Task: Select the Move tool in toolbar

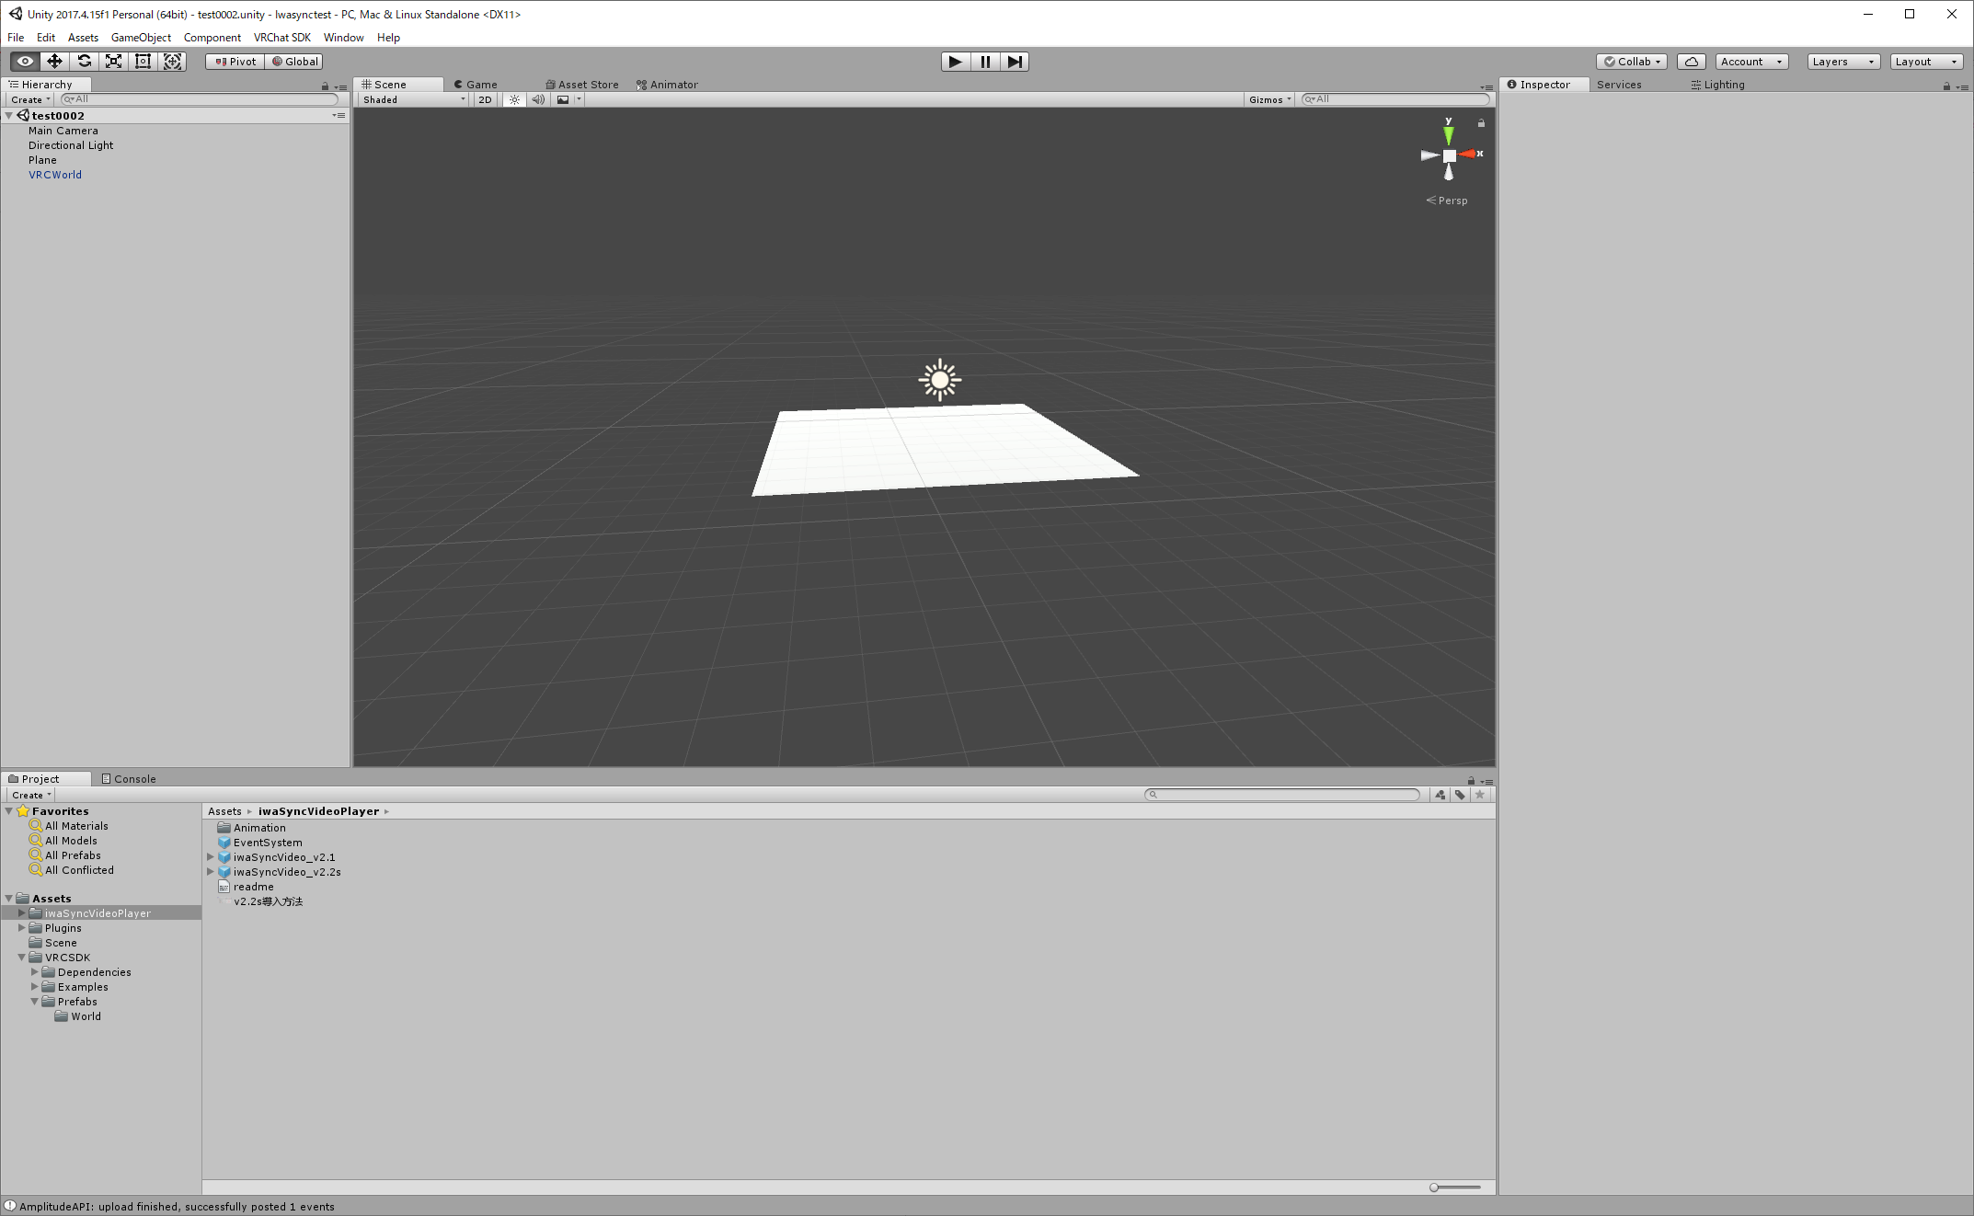Action: [x=54, y=62]
